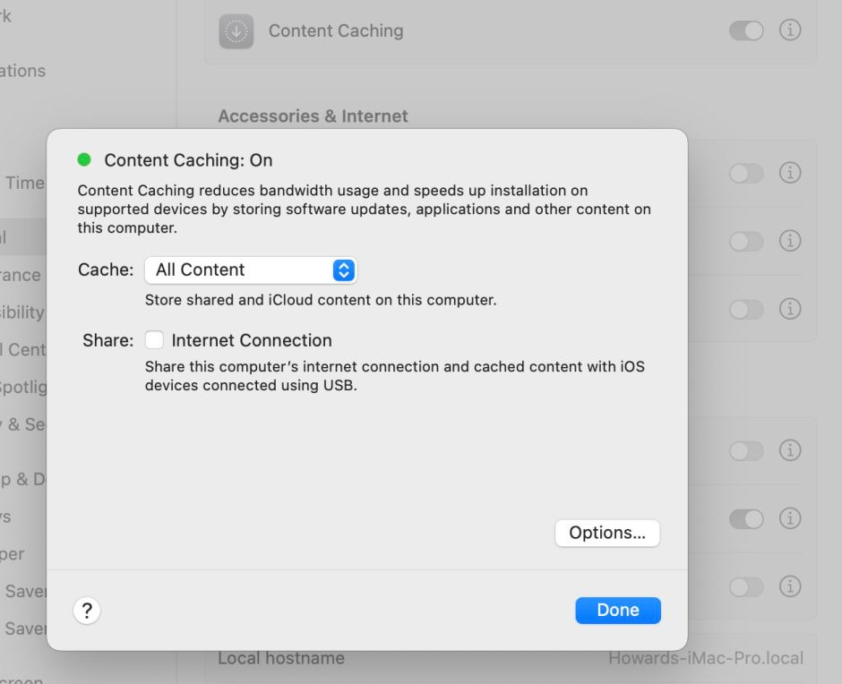This screenshot has width=842, height=684.
Task: Open the info button on the first Accessories & Internet row
Action: (x=790, y=174)
